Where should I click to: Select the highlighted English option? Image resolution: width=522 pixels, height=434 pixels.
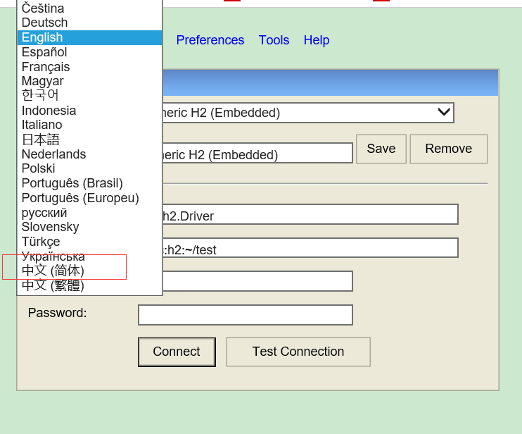point(42,37)
